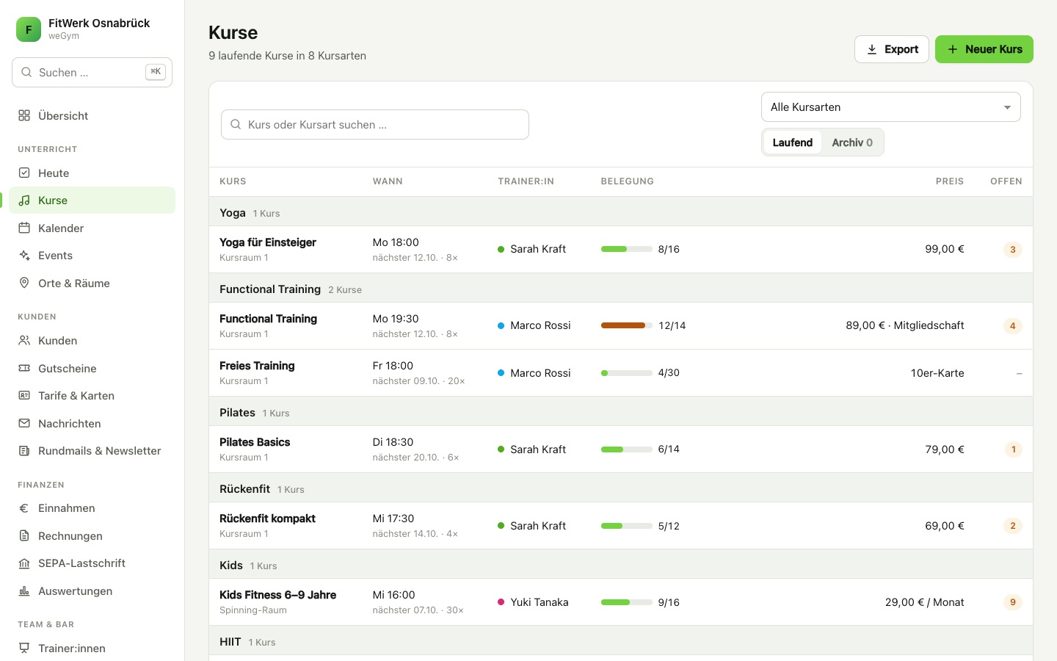Click the open badge 9 for Kids Fitness
The width and height of the screenshot is (1057, 661).
tap(1013, 602)
